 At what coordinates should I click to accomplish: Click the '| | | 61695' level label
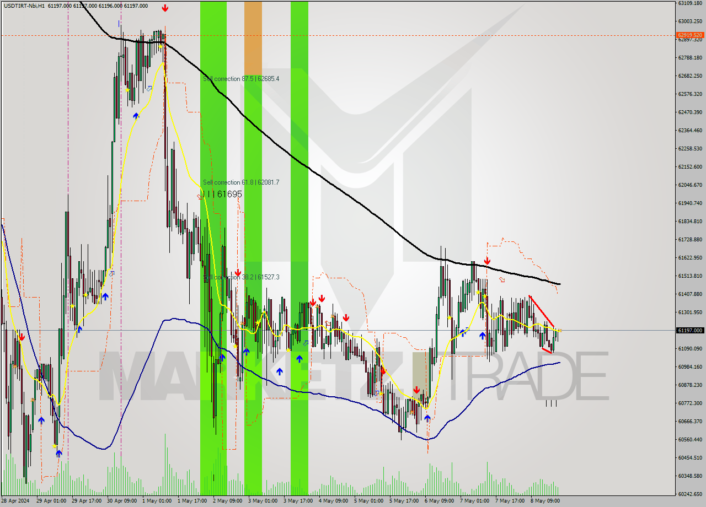pyautogui.click(x=222, y=194)
